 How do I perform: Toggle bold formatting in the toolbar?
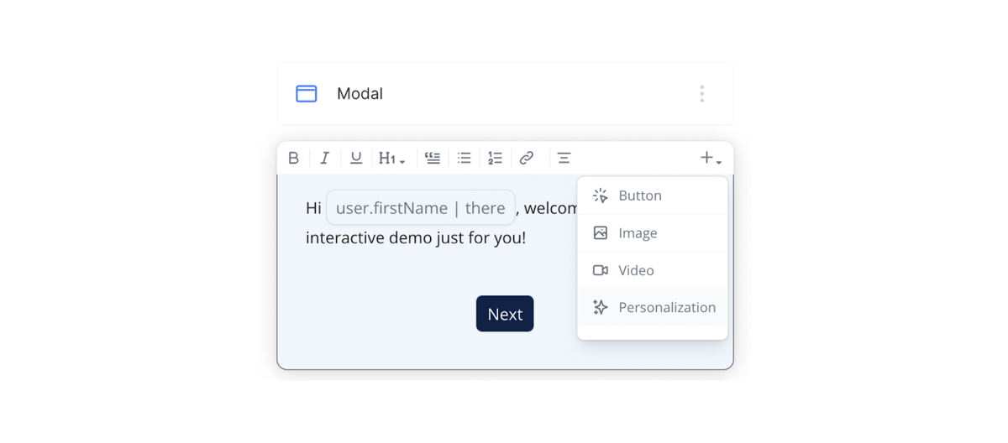[293, 158]
